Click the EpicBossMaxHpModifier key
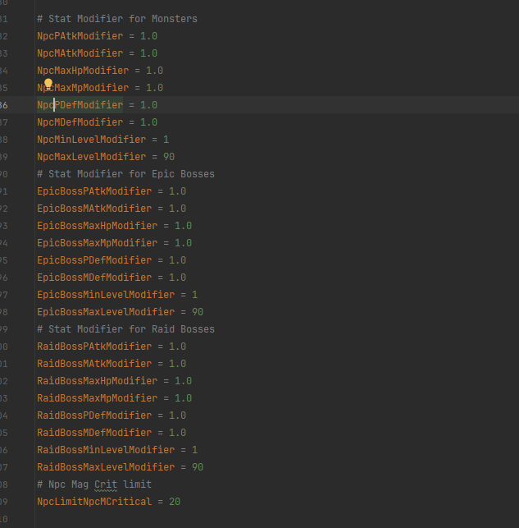 (x=97, y=226)
